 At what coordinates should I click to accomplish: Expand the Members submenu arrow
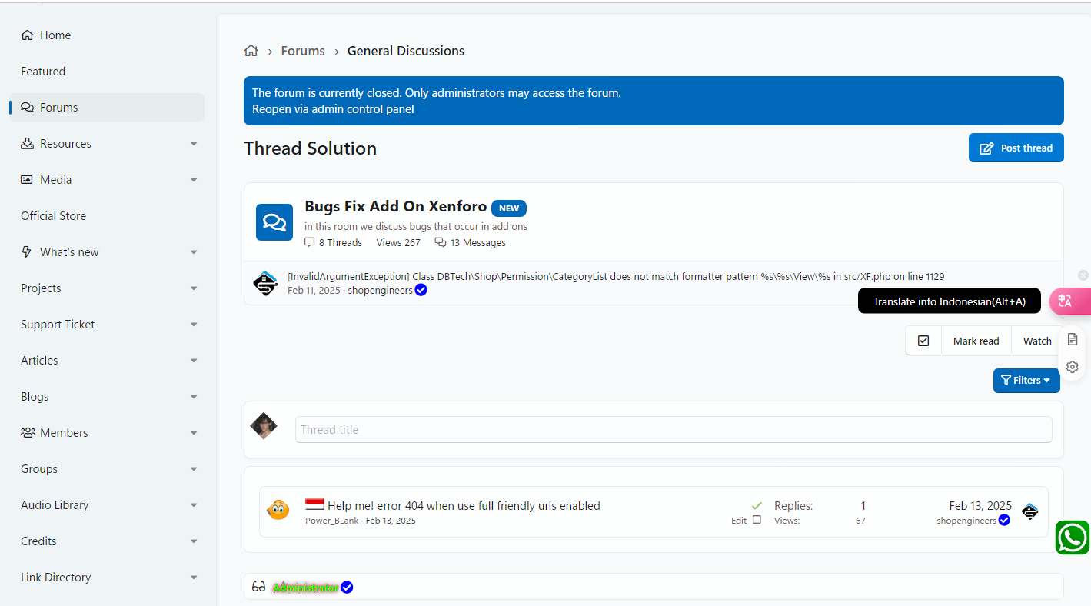click(x=194, y=433)
